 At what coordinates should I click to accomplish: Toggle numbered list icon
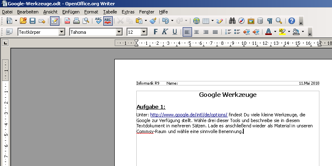click(x=228, y=32)
